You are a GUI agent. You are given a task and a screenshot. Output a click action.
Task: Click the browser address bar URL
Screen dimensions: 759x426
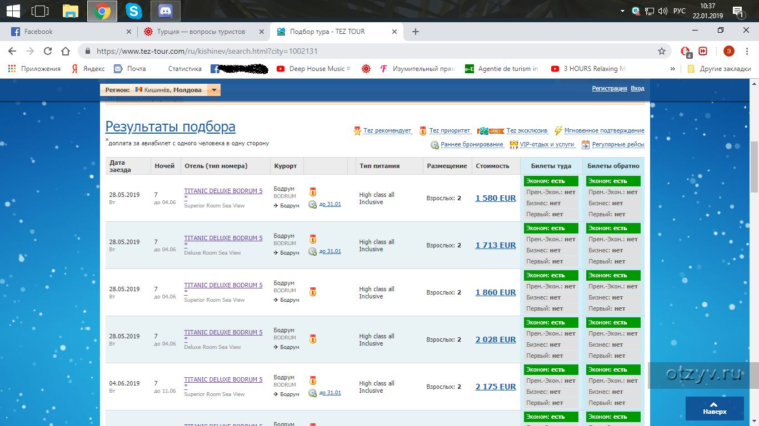[x=207, y=51]
